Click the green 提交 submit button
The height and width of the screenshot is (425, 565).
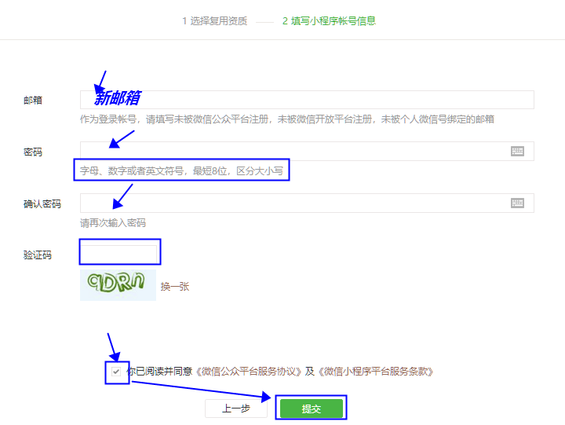(x=311, y=409)
